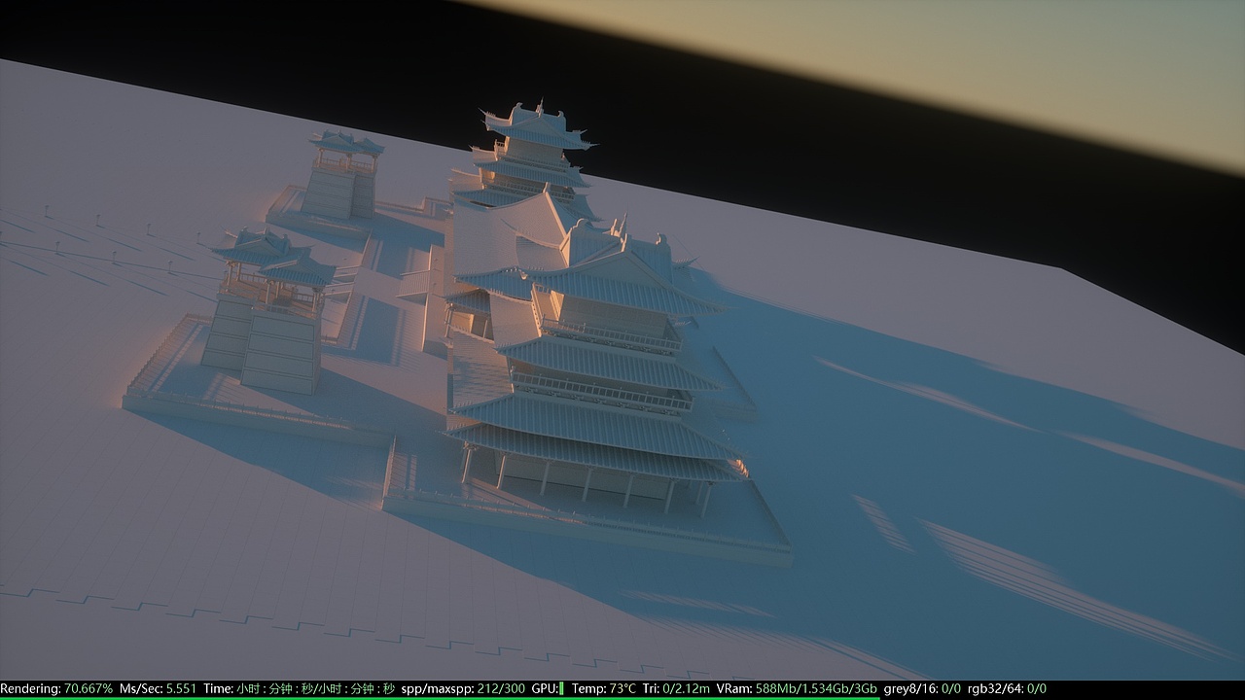
Task: Click the small watchtower at left in render
Action: click(x=267, y=311)
